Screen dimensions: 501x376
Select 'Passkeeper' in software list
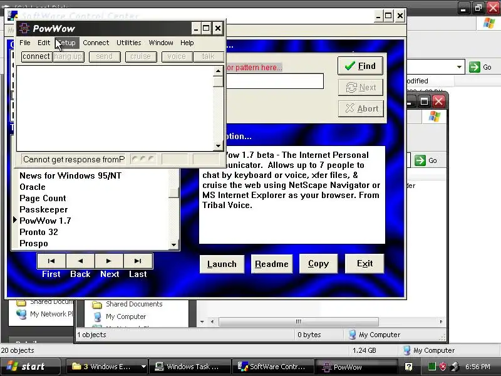[x=43, y=209]
